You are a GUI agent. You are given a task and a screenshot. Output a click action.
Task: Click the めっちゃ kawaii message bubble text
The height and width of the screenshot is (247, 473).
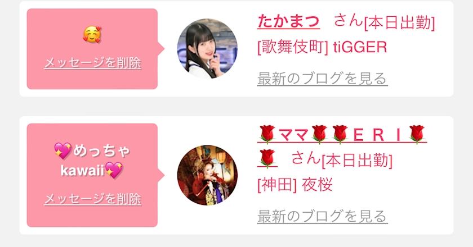[x=92, y=161]
